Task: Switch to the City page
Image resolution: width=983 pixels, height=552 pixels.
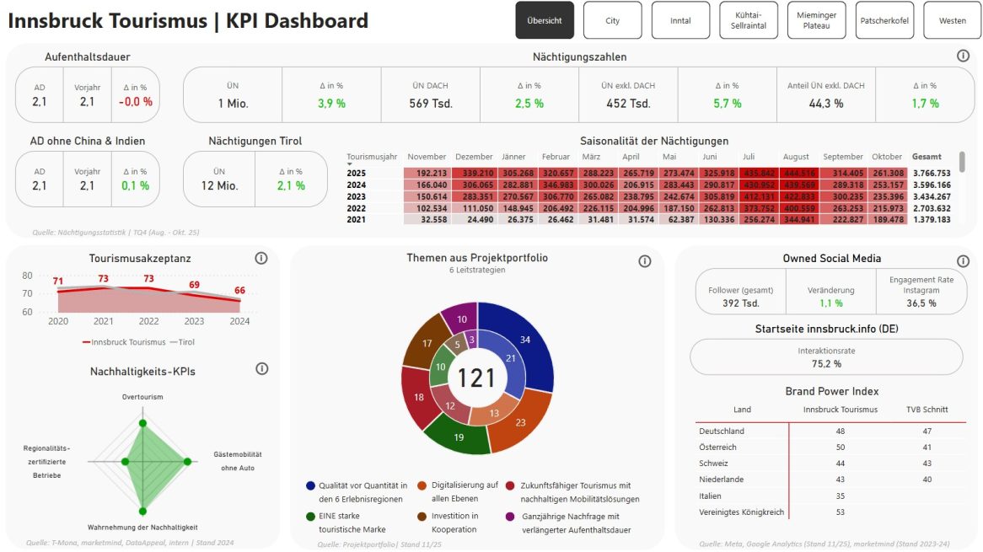Action: (612, 20)
